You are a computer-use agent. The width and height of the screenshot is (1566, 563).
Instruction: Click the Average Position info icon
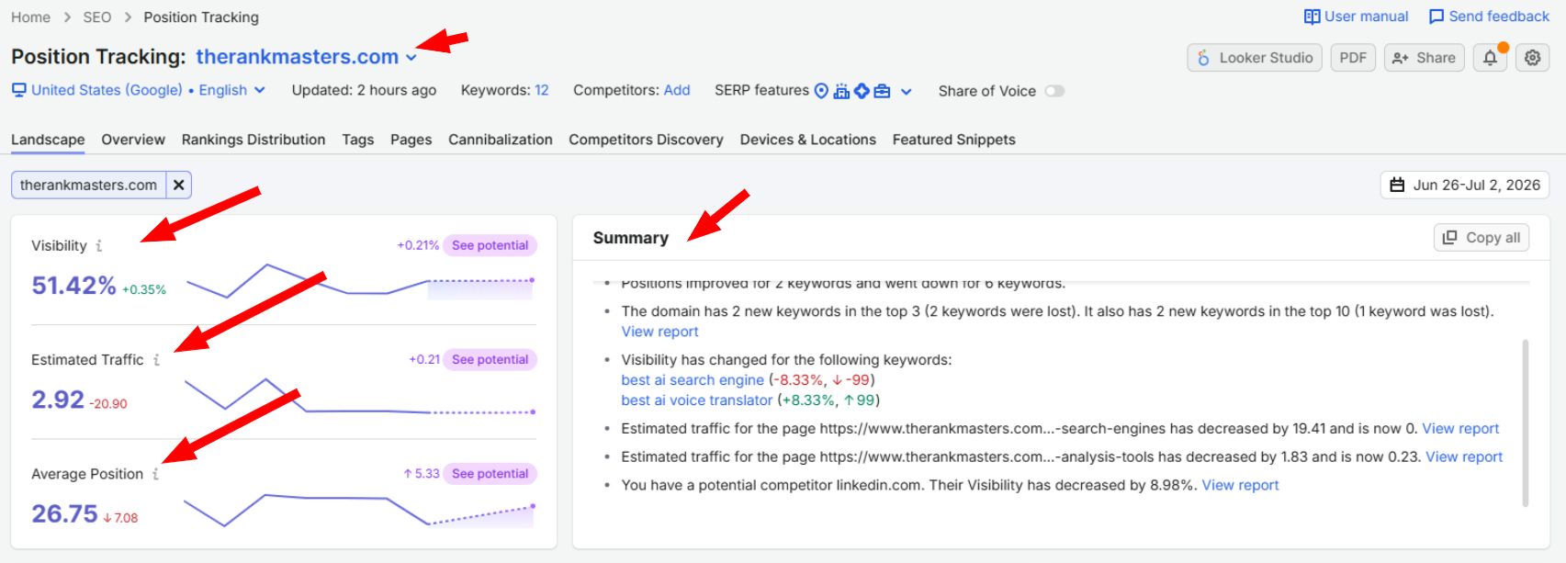pyautogui.click(x=155, y=474)
